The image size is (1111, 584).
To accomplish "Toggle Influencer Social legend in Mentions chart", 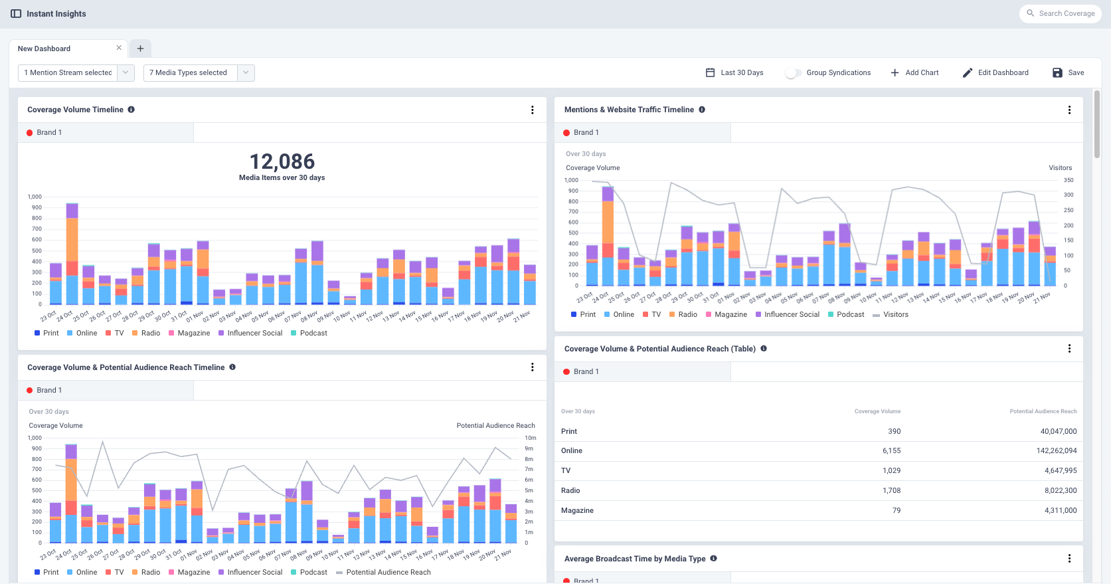I will (x=788, y=314).
